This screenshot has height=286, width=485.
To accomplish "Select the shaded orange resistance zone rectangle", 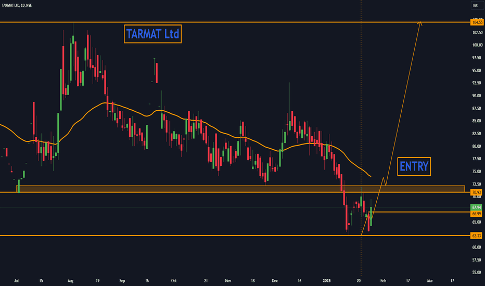I will [240, 189].
